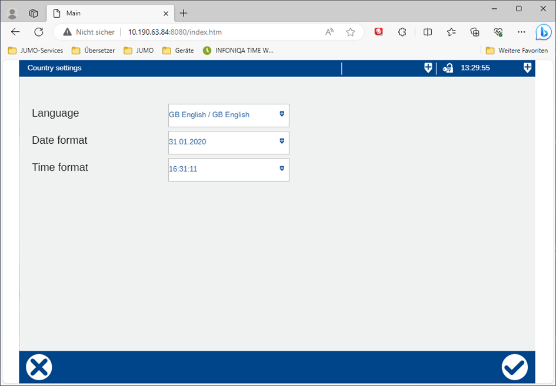The image size is (556, 386).
Task: Click the shield plus icon left of the login icon
Action: [428, 68]
